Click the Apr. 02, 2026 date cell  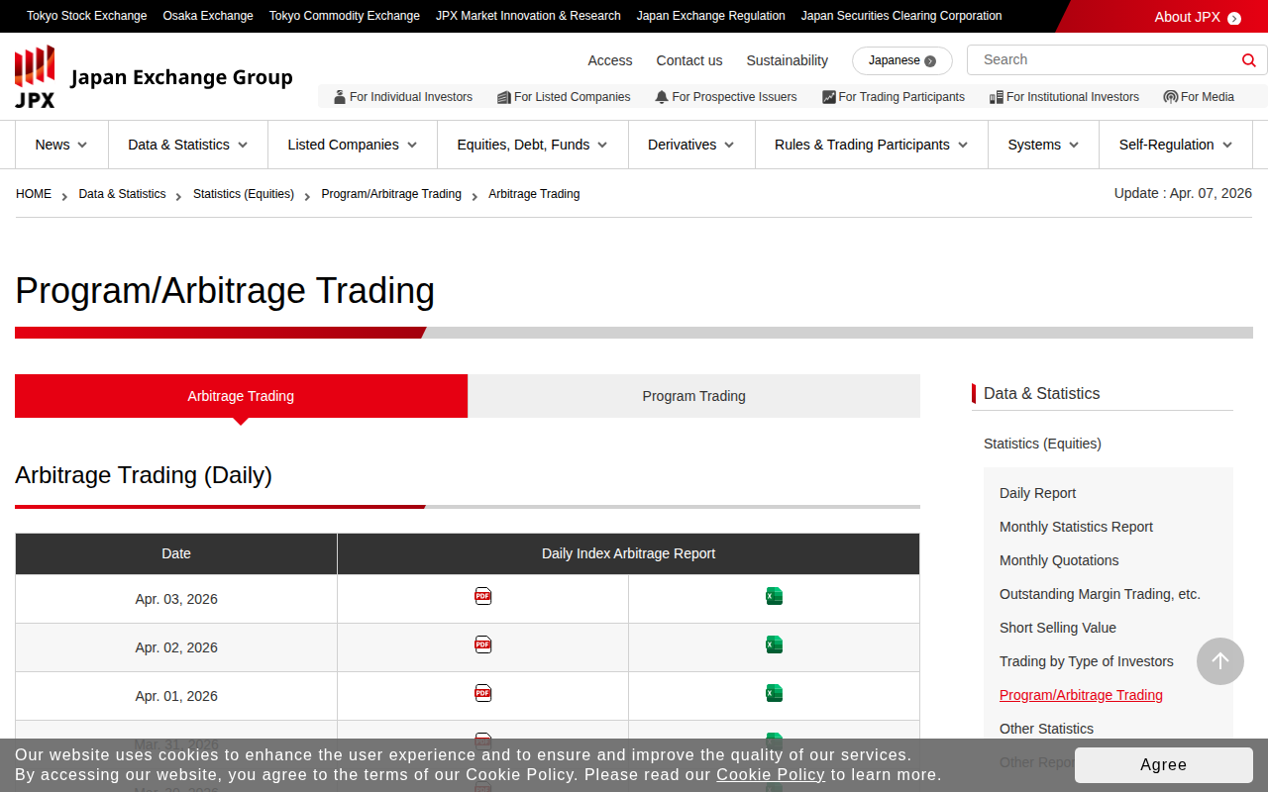[x=176, y=647]
